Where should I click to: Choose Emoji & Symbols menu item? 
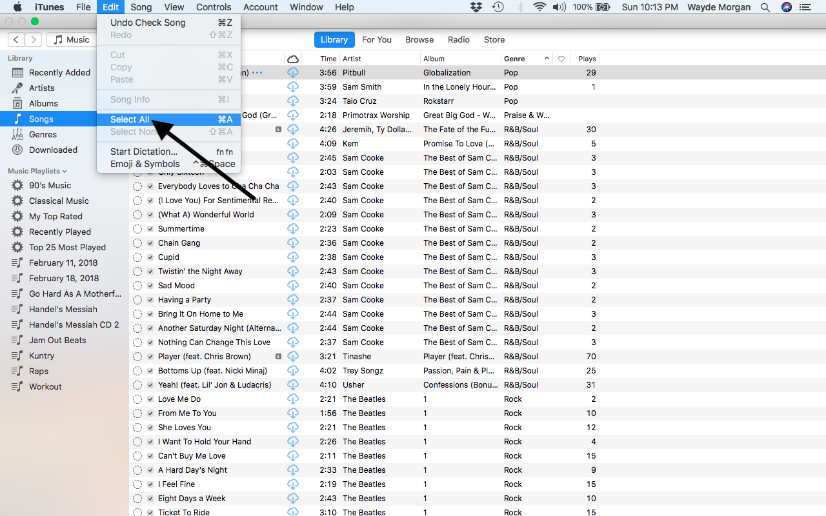pyautogui.click(x=169, y=164)
